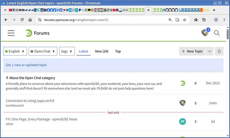Click the Dec 2022 activity date
The height and width of the screenshot is (138, 230).
[x=213, y=83]
